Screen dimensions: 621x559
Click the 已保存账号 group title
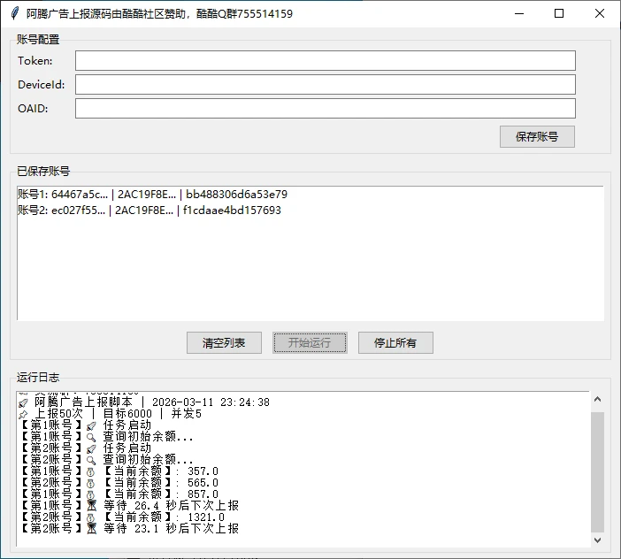coord(43,171)
